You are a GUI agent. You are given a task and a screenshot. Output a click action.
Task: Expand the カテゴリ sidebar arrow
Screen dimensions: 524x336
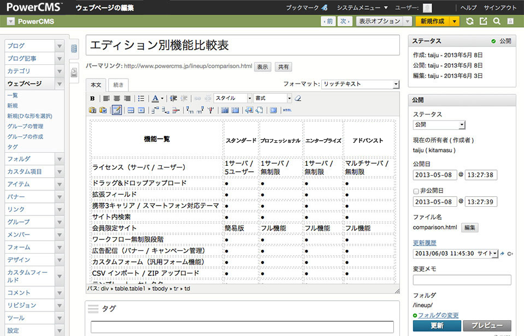[60, 71]
